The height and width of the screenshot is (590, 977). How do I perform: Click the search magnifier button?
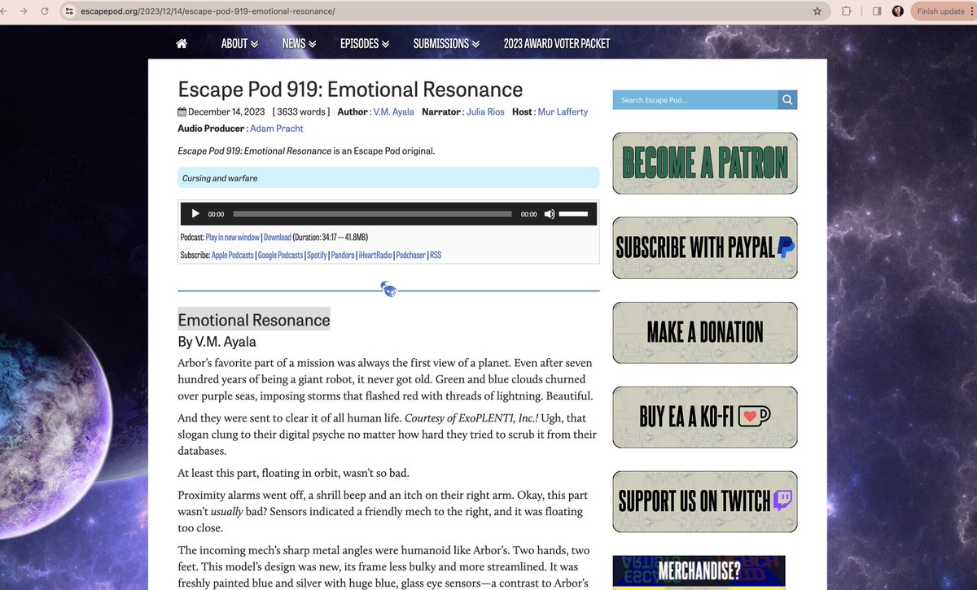(x=787, y=99)
